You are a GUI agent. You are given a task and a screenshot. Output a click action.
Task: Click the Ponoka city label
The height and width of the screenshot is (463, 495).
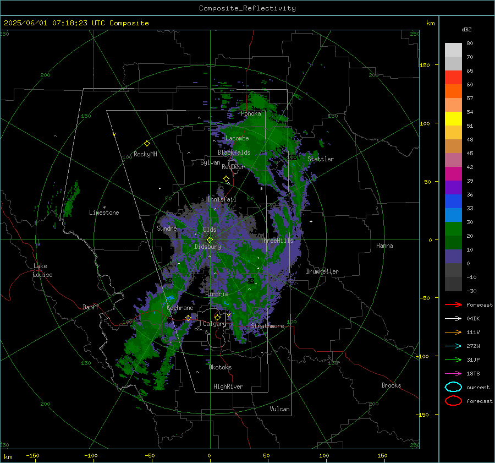pos(251,113)
